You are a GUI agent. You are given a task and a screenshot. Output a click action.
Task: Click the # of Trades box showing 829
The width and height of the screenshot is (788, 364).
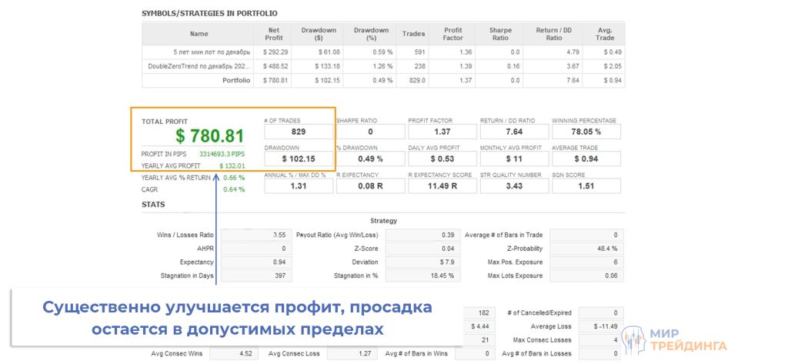point(299,132)
